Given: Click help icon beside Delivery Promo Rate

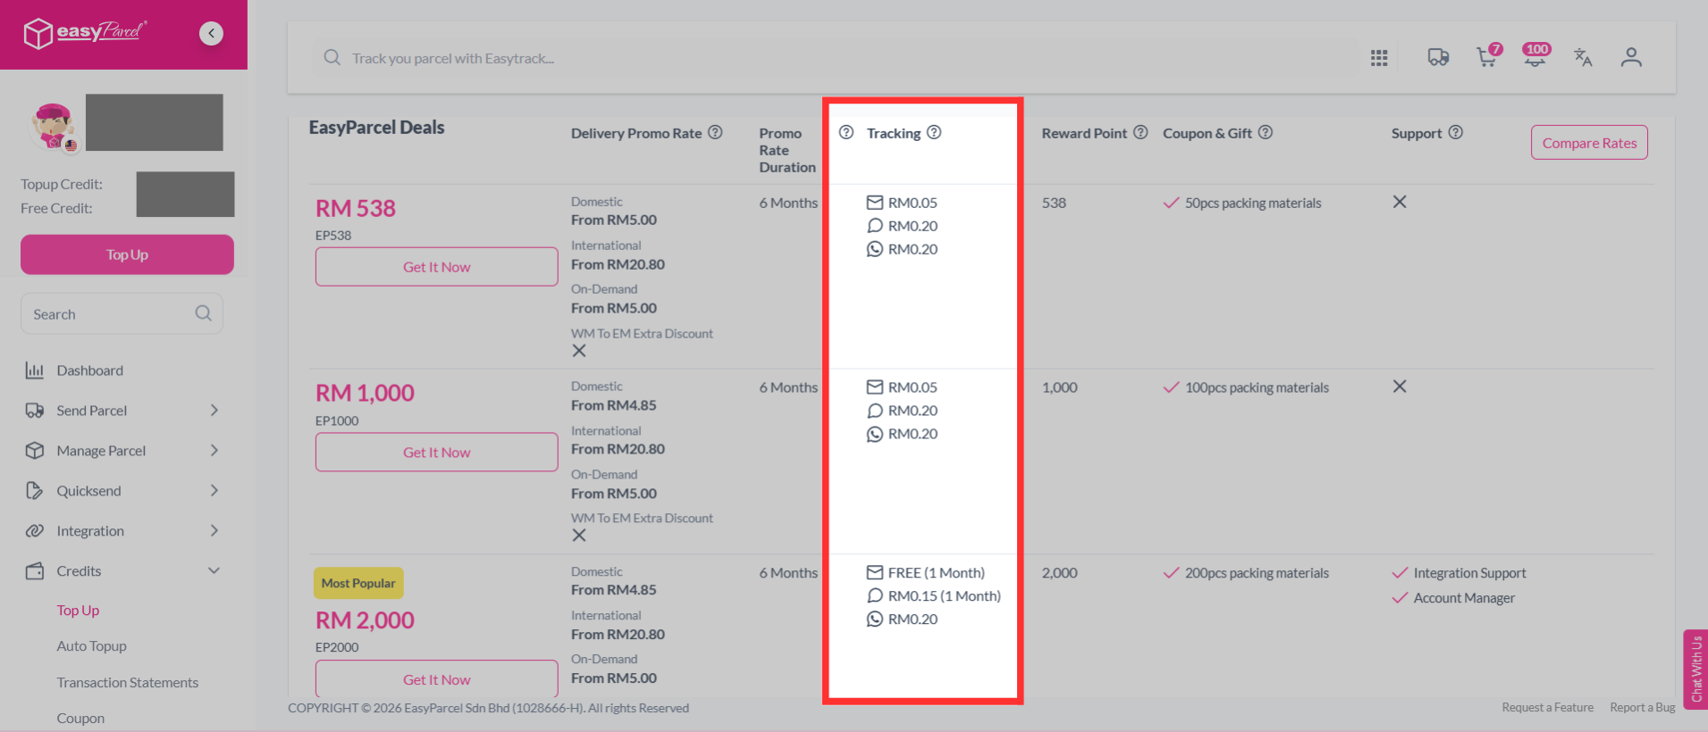Looking at the screenshot, I should 715,132.
